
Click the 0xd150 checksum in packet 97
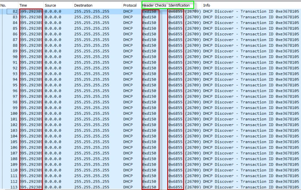click(149, 96)
